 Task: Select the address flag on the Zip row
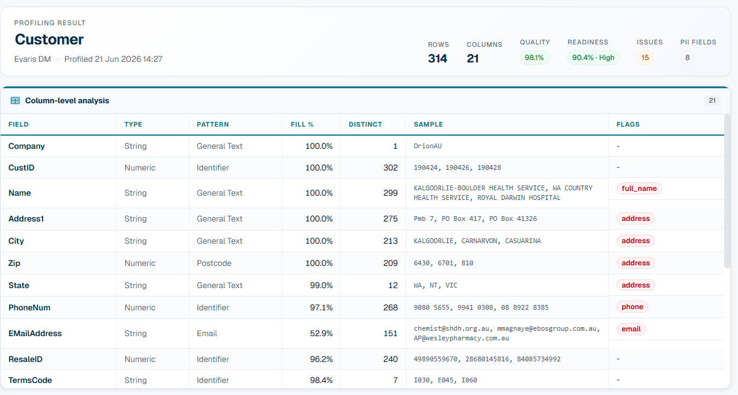point(636,263)
